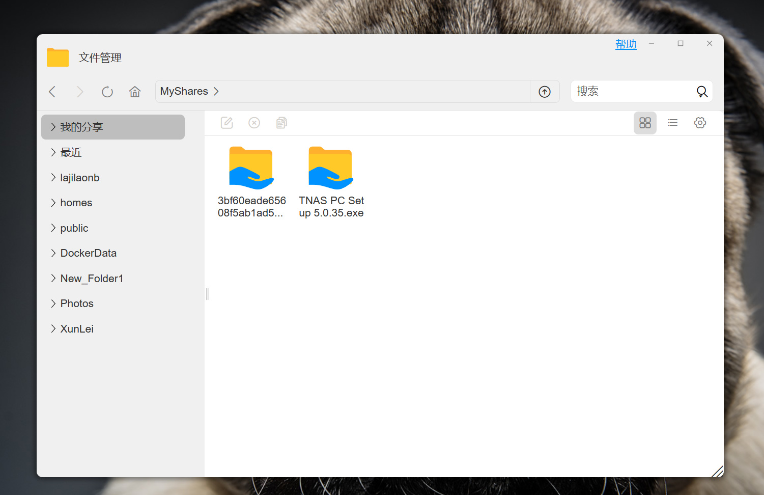
Task: Maximize the 文件管理 window
Action: point(681,44)
